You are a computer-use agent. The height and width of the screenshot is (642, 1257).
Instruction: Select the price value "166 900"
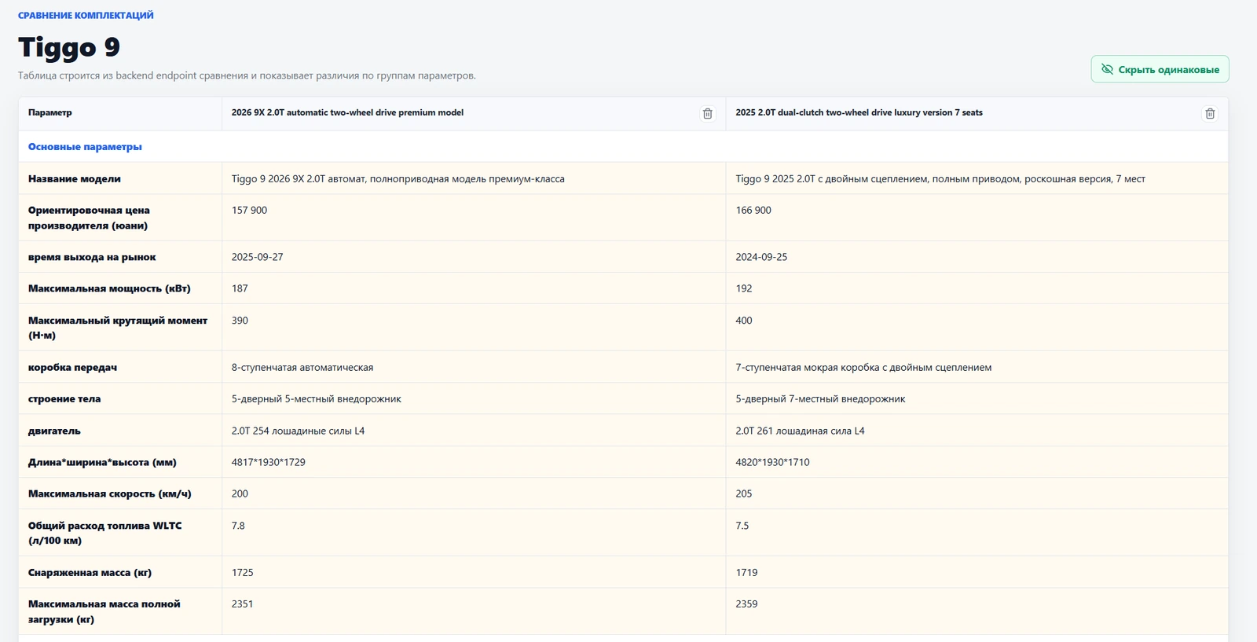[x=753, y=211]
